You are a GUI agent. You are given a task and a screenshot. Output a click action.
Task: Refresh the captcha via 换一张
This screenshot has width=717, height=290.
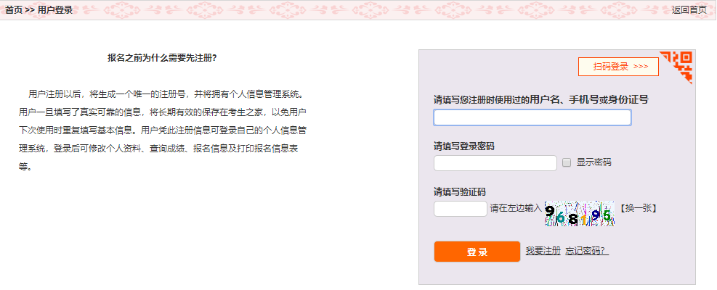639,209
